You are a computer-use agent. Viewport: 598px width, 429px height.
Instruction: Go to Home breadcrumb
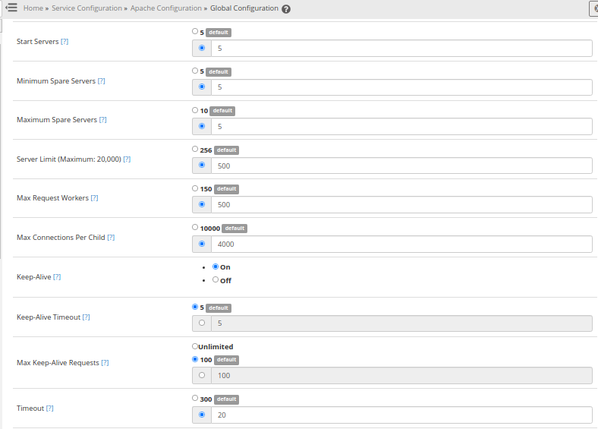pos(33,8)
